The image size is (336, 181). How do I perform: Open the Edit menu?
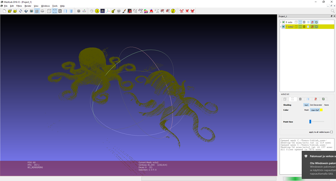coord(12,6)
